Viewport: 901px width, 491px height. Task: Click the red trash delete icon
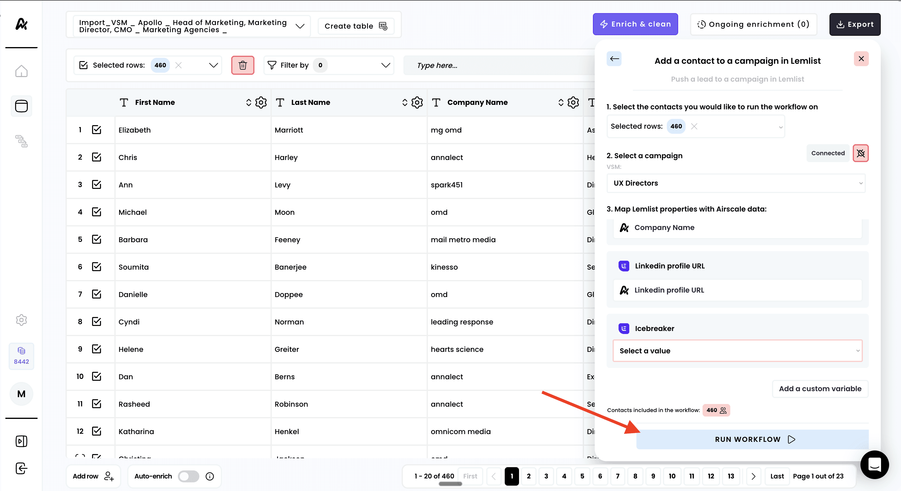(x=243, y=65)
